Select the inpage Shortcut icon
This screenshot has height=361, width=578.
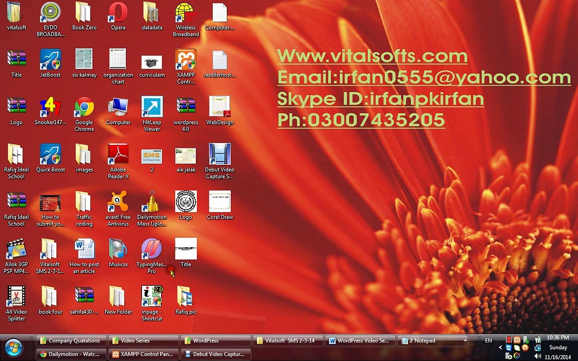click(152, 303)
